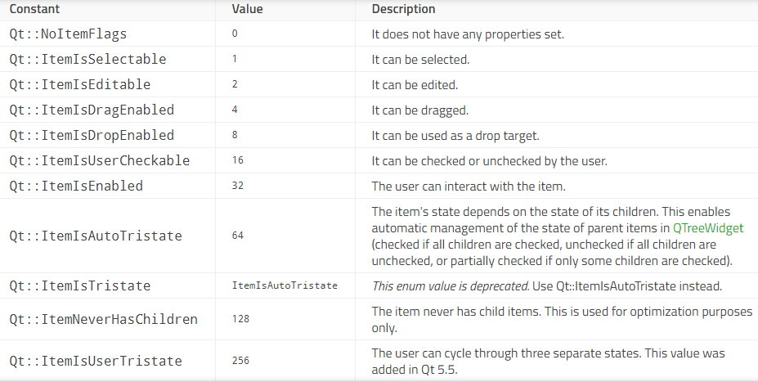Select the Qt::NoItemFlags constant text

coord(68,34)
